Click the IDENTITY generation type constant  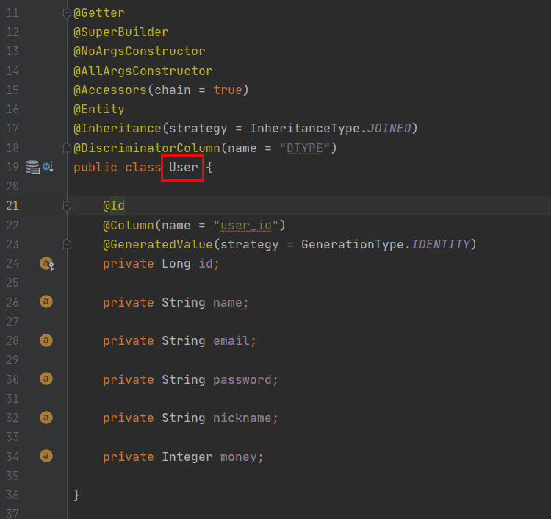[x=441, y=244]
